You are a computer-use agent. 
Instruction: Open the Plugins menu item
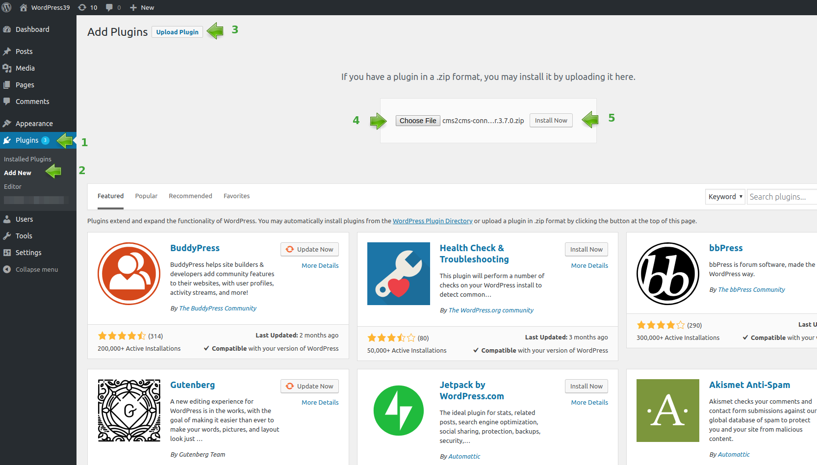coord(27,140)
